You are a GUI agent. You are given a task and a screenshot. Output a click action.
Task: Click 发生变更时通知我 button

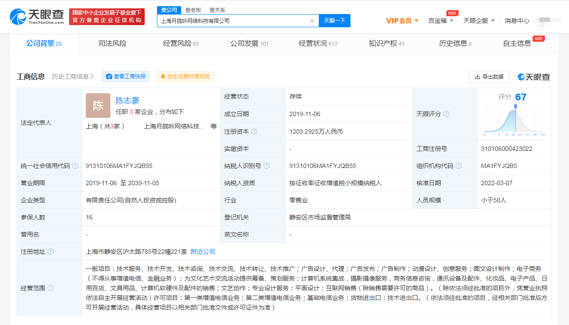point(185,77)
